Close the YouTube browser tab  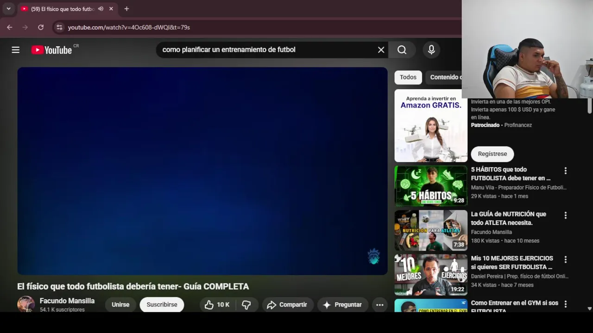pyautogui.click(x=111, y=9)
